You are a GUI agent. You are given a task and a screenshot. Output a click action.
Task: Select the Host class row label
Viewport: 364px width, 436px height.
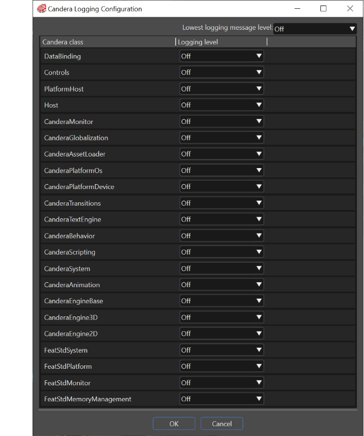pyautogui.click(x=51, y=105)
